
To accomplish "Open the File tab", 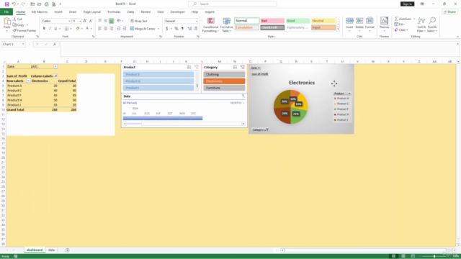I will click(6, 12).
